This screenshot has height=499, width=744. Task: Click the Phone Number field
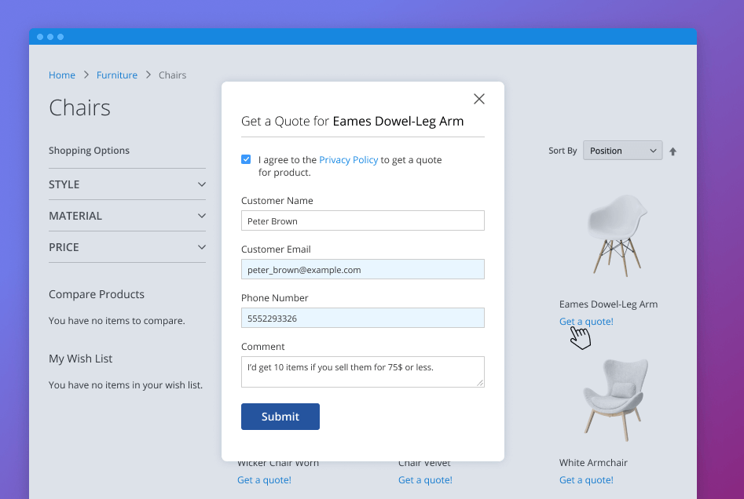click(x=362, y=318)
